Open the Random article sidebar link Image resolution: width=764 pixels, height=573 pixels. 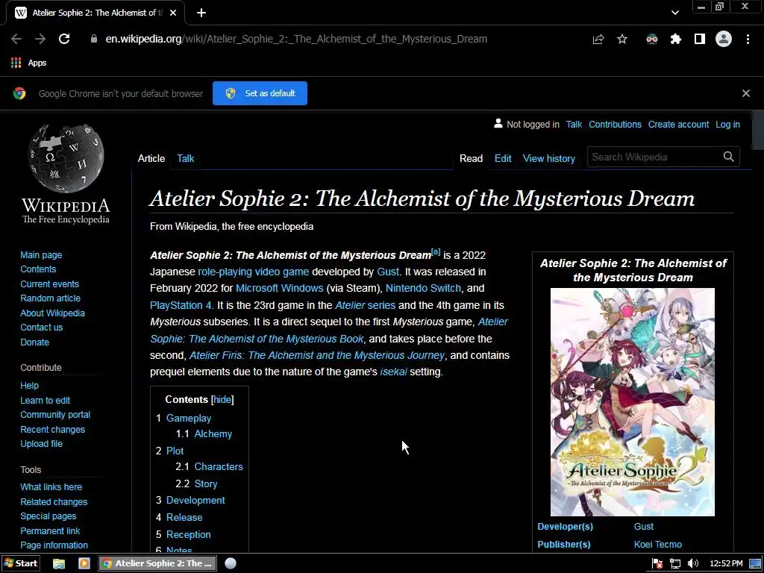pyautogui.click(x=50, y=298)
